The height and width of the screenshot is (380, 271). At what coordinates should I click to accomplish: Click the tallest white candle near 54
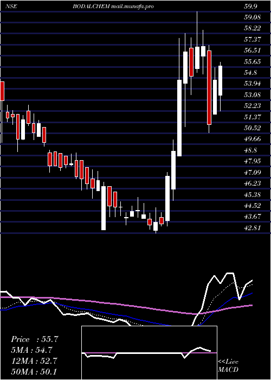[179, 118]
